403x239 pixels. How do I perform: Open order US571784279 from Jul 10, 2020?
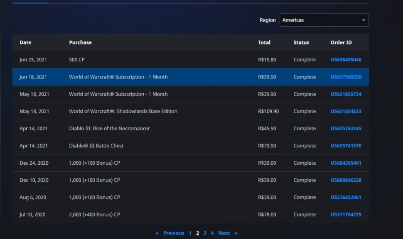(346, 215)
